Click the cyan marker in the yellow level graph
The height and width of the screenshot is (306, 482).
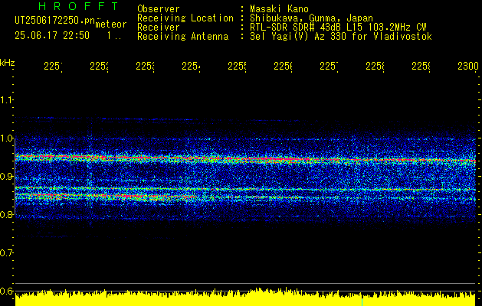pos(362,301)
